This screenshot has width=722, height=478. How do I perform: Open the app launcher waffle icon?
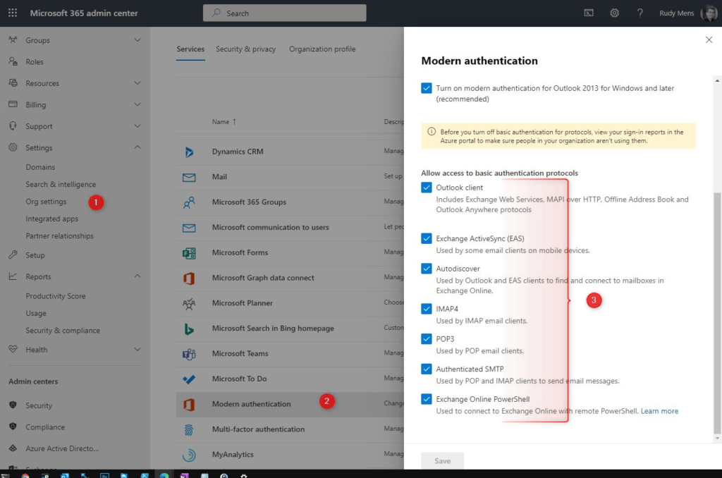coord(12,12)
